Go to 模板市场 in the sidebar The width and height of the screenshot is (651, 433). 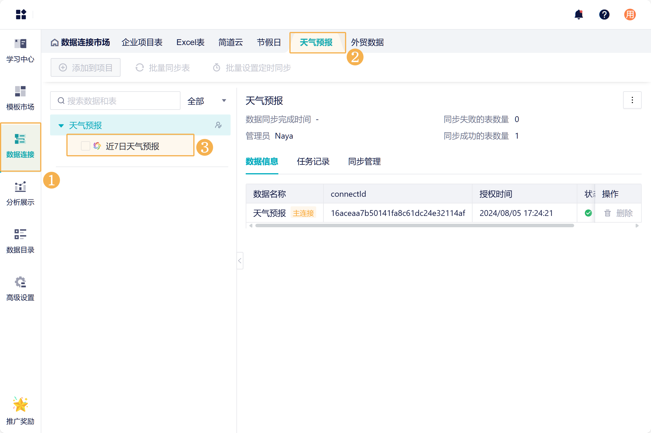point(20,98)
